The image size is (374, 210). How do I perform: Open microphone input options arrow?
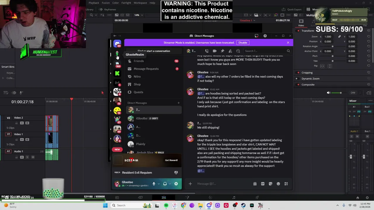pos(159,184)
